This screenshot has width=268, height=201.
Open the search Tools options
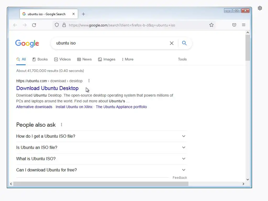pos(182,59)
